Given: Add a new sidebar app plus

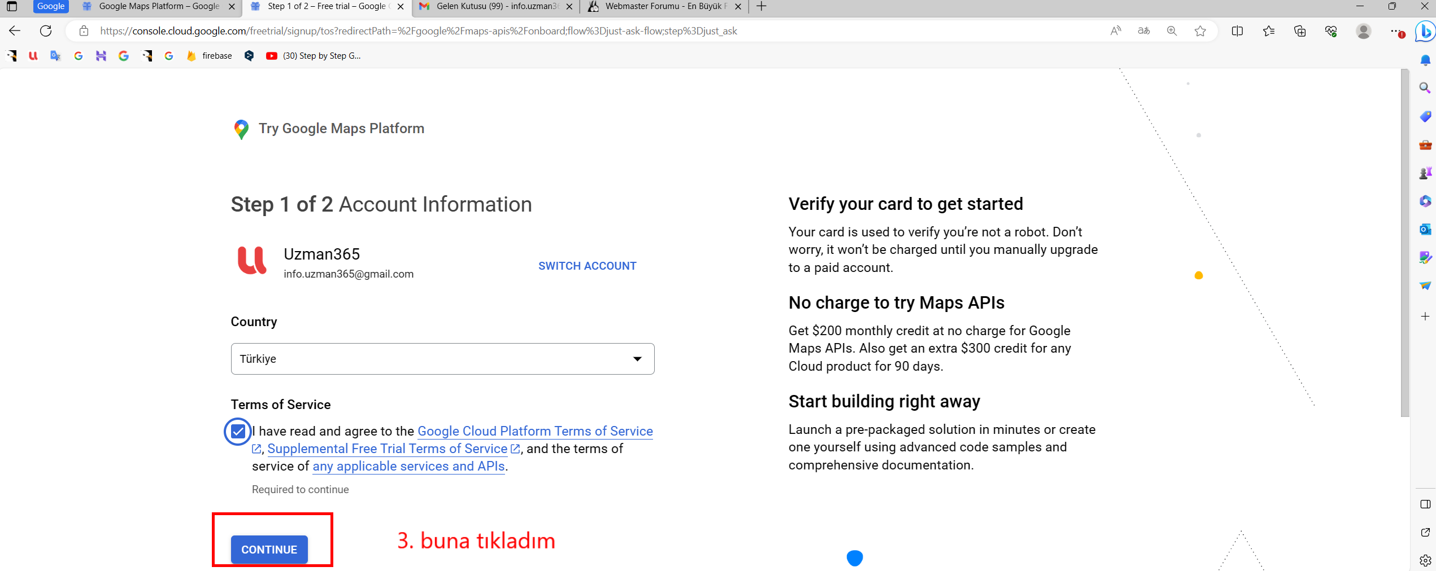Looking at the screenshot, I should (1425, 316).
